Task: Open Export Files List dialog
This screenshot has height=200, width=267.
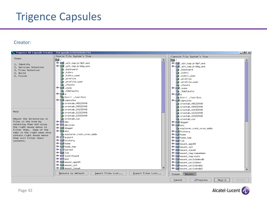Action: tap(147, 173)
